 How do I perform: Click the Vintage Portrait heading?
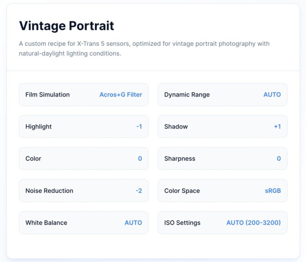[x=67, y=26]
